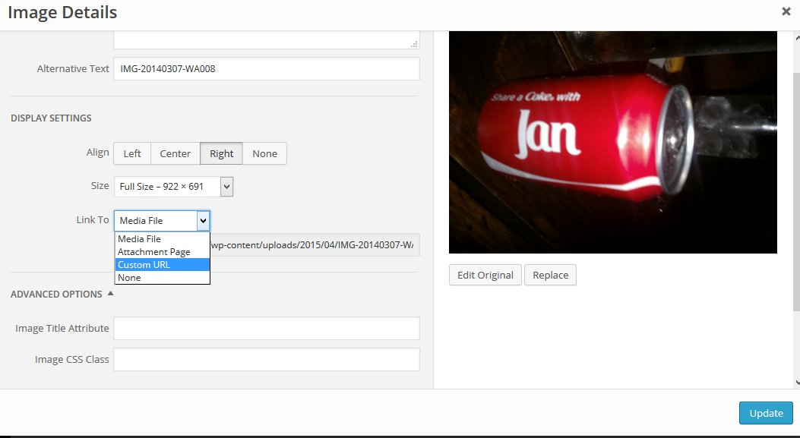This screenshot has width=800, height=438.
Task: Click the link URL text field
Action: tap(315, 244)
